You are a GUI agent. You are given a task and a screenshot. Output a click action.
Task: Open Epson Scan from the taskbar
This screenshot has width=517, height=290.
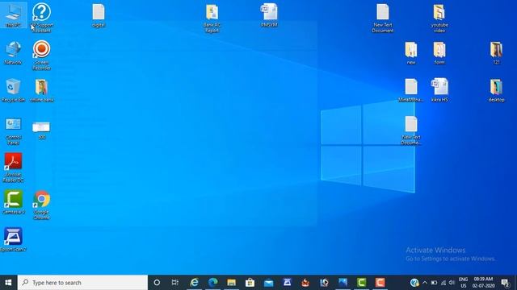288,283
